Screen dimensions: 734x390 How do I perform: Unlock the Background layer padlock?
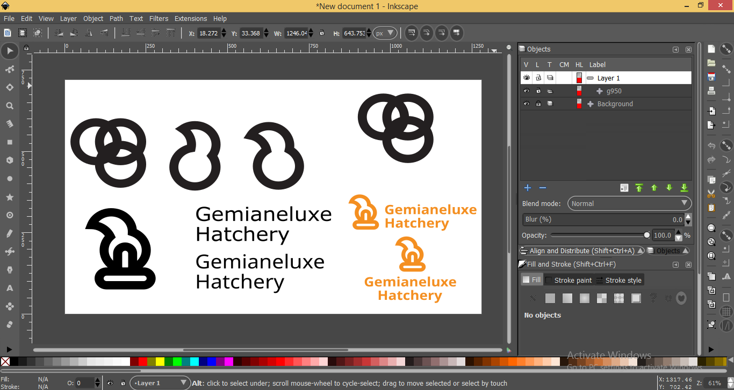tap(538, 104)
